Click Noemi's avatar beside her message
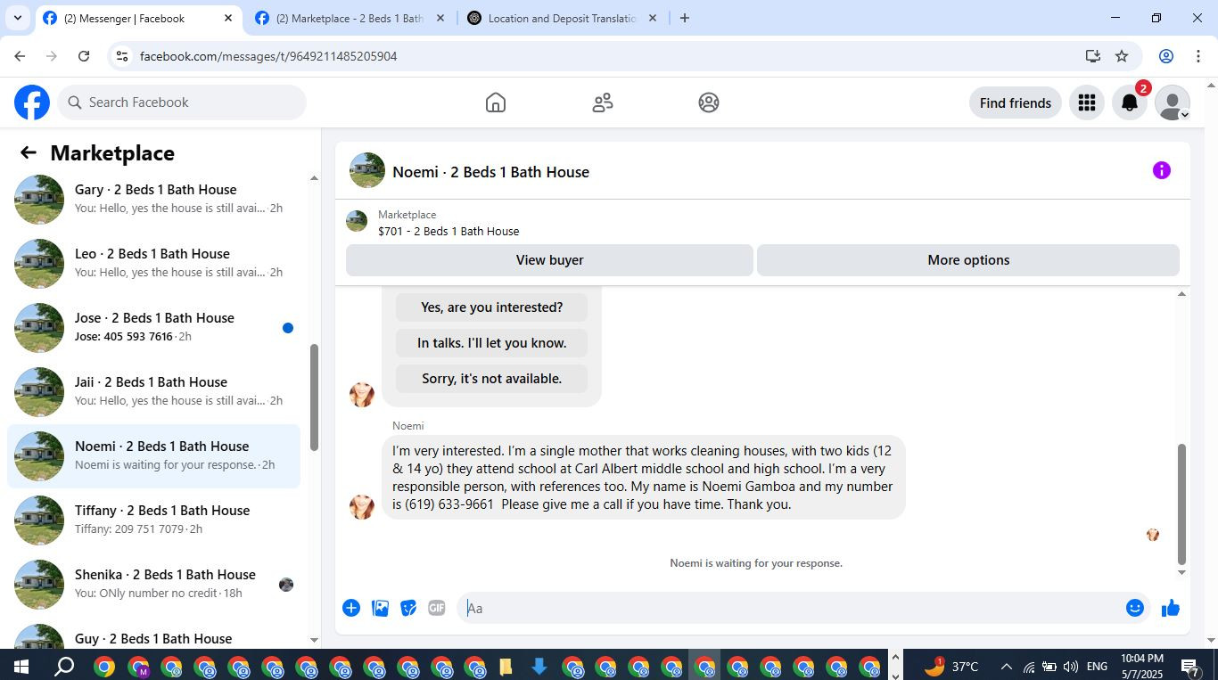The image size is (1218, 680). [362, 505]
